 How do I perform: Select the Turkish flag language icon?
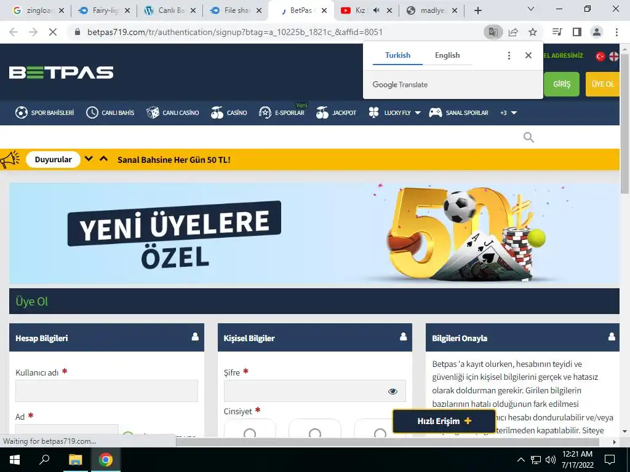pos(600,57)
